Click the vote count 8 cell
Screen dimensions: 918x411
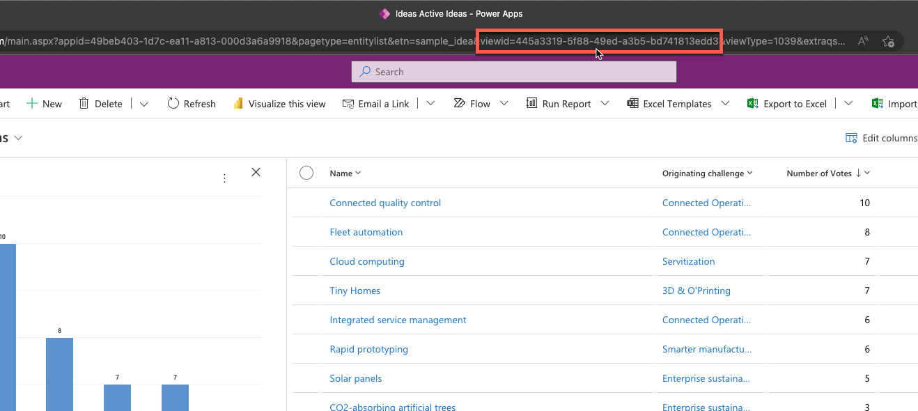[867, 232]
